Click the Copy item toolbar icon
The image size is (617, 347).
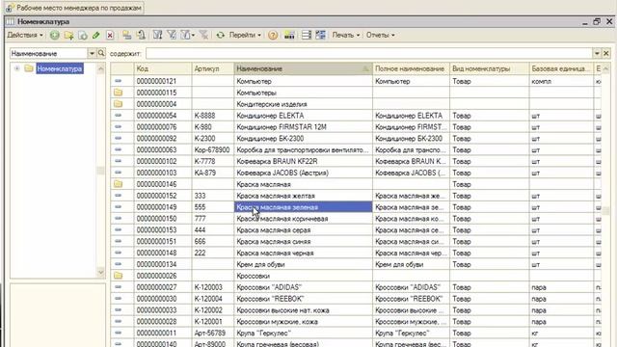[83, 36]
